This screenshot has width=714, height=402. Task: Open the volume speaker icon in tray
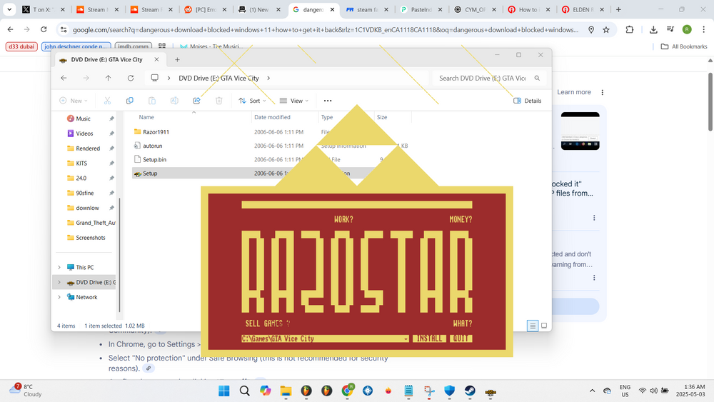pyautogui.click(x=653, y=391)
